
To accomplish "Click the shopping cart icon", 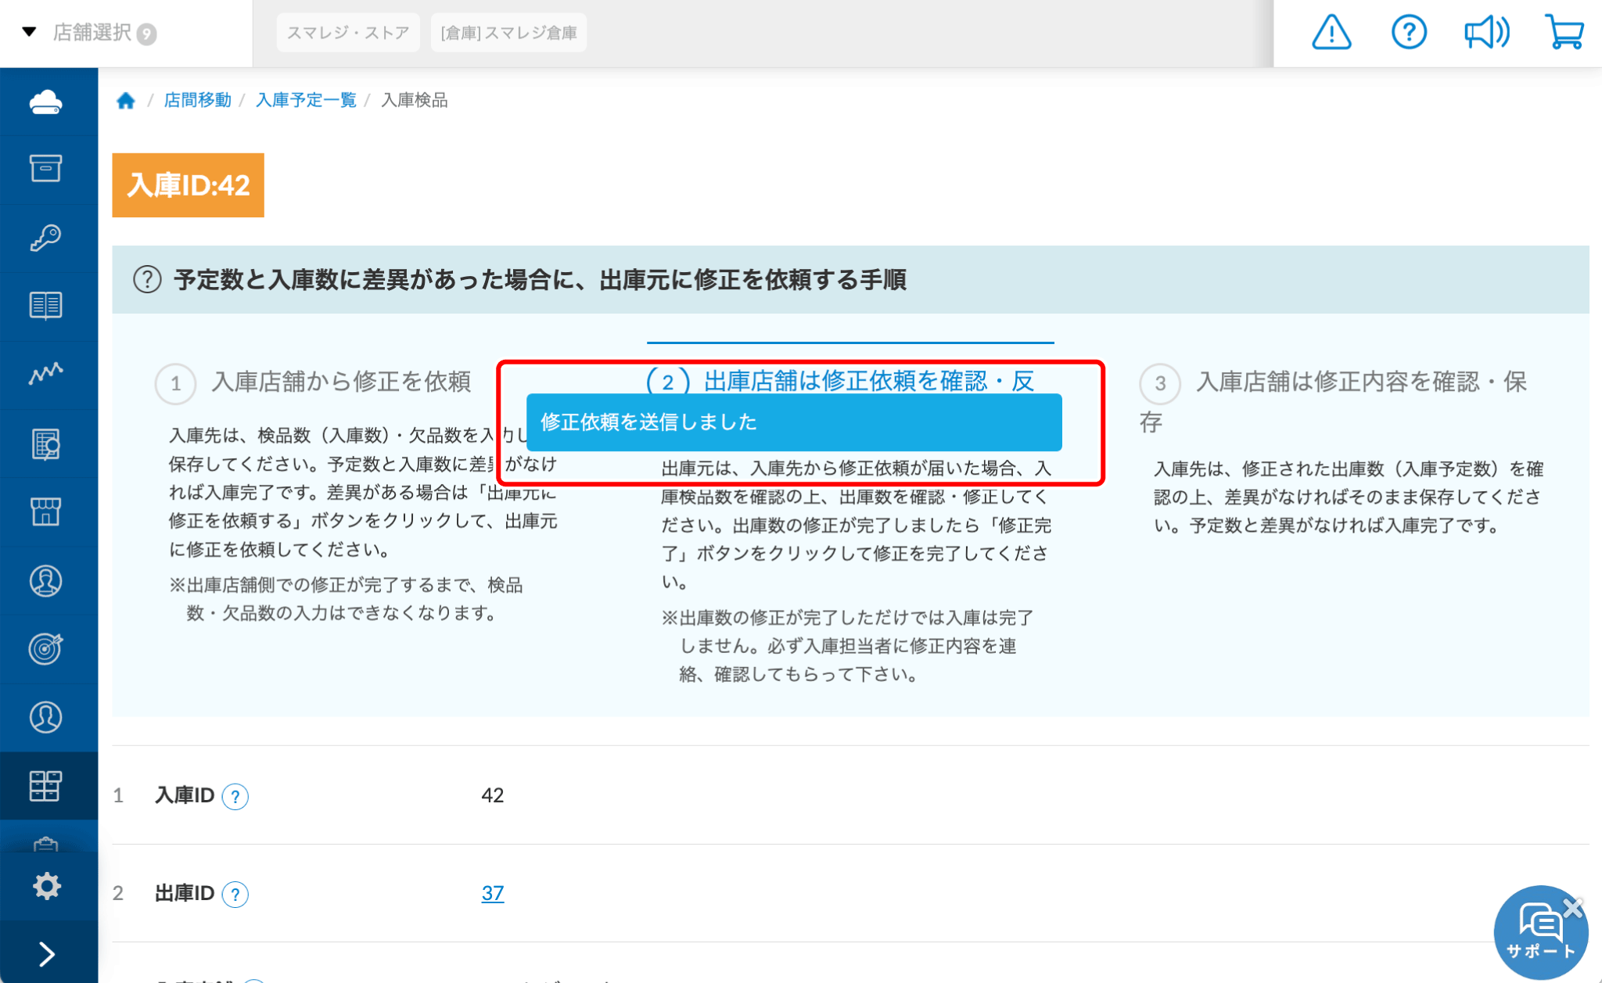I will (1564, 33).
